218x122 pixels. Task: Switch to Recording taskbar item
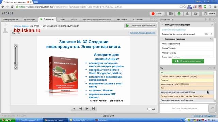(x=102, y=120)
